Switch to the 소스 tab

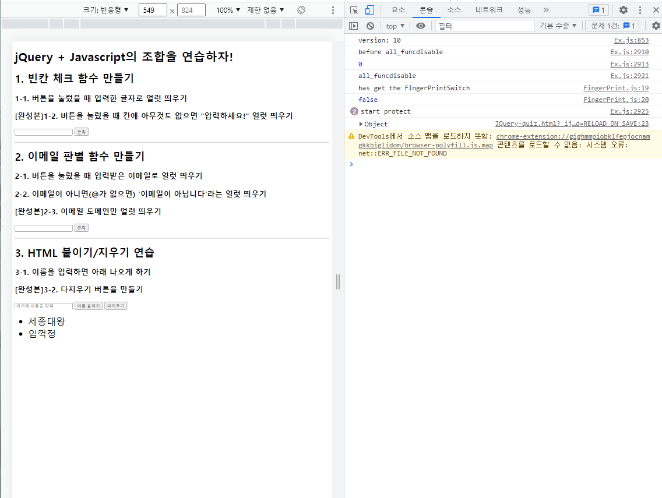[454, 10]
